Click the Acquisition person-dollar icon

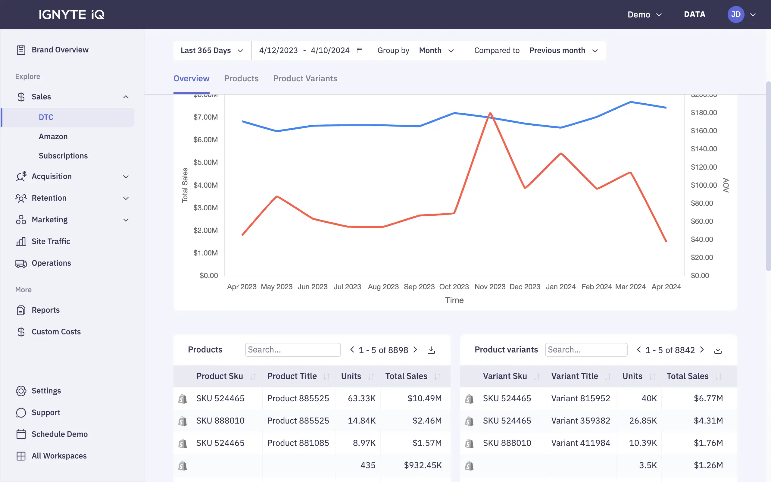click(x=21, y=176)
